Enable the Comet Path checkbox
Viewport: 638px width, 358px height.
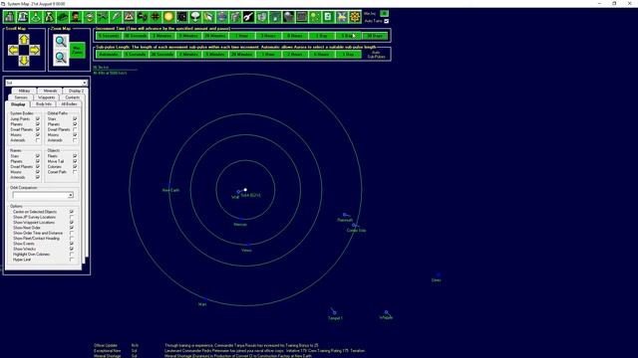75,172
